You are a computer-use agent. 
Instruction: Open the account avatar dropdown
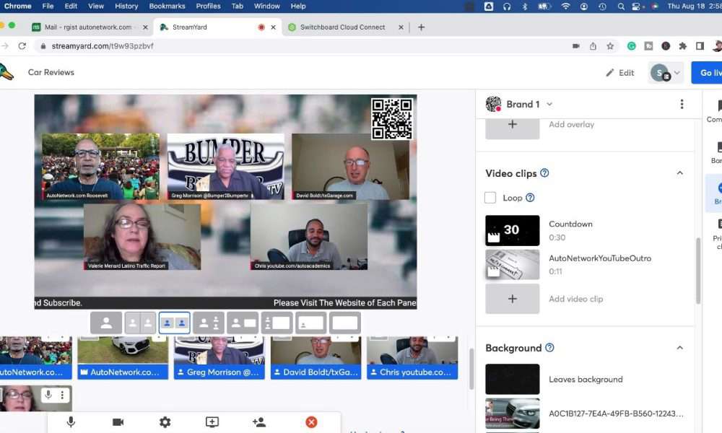click(x=665, y=73)
